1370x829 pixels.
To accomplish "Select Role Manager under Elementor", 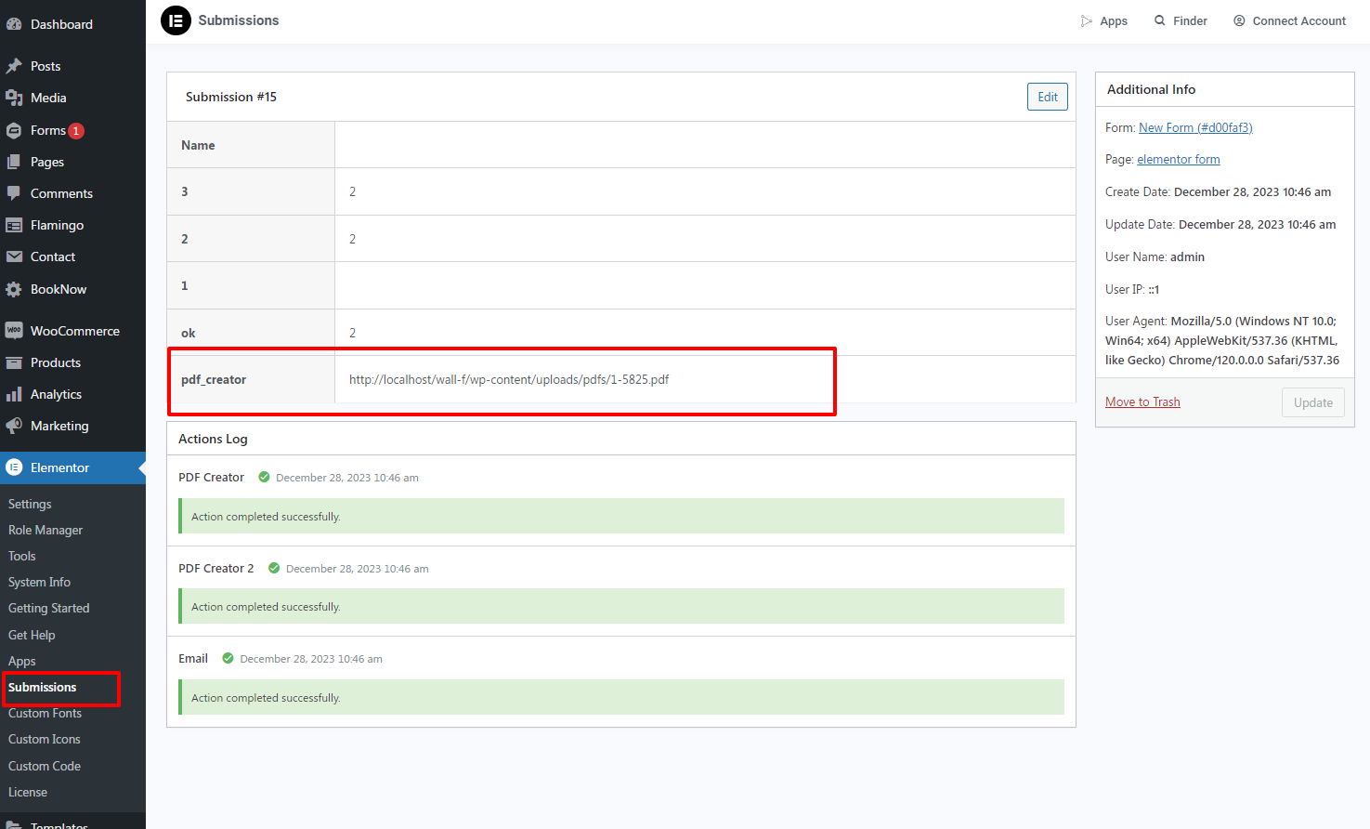I will point(46,529).
